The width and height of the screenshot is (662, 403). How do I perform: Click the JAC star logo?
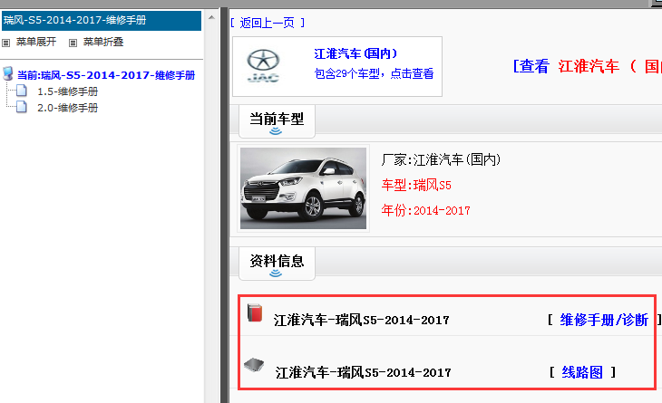(x=264, y=66)
